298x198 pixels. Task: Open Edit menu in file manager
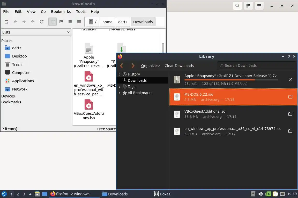18,12
